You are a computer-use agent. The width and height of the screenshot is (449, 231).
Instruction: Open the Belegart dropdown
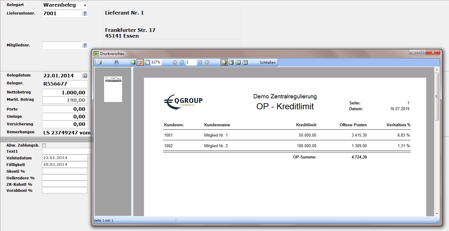(85, 5)
